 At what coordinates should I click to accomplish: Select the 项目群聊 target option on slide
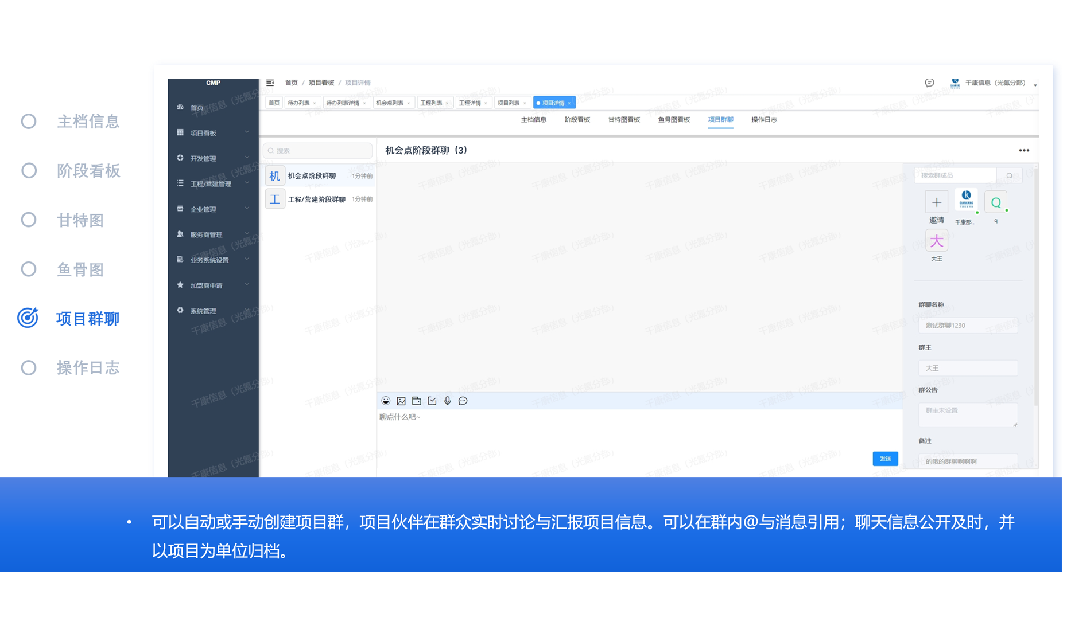point(28,319)
